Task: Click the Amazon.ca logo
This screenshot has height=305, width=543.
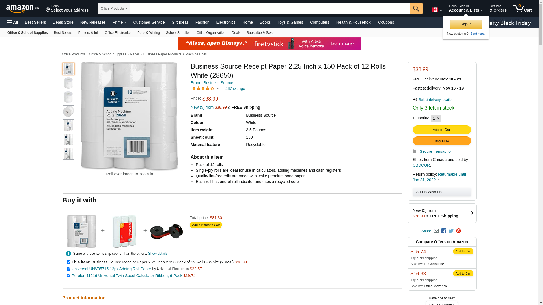Action: (x=23, y=9)
